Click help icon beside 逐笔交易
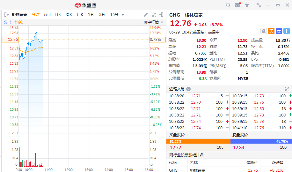The width and height of the screenshot is (292, 172). [x=188, y=89]
